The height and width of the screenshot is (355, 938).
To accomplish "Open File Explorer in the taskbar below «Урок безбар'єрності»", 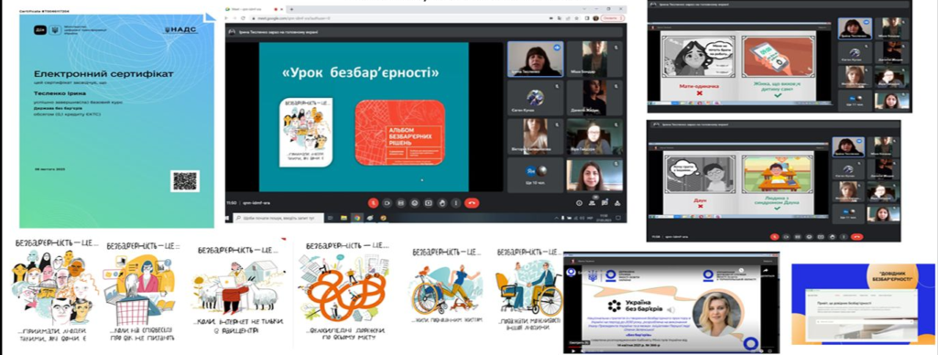I will coord(344,218).
